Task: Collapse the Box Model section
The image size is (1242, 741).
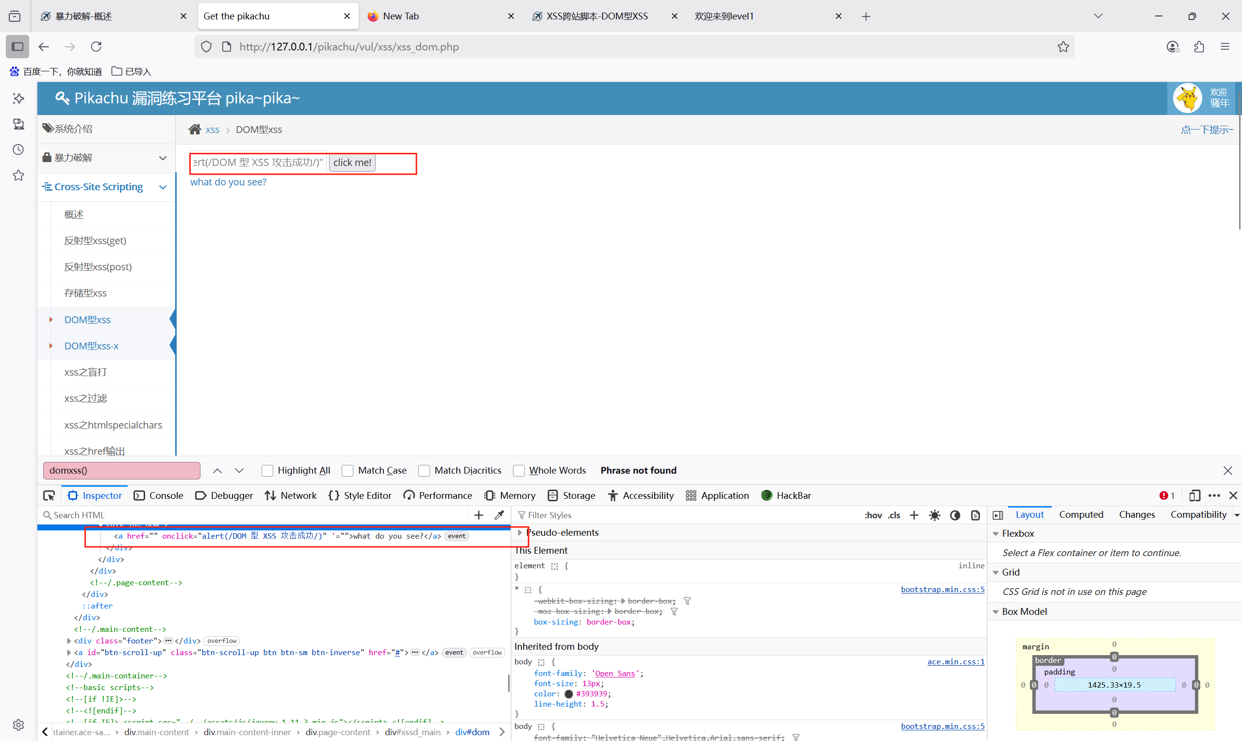Action: [x=995, y=611]
